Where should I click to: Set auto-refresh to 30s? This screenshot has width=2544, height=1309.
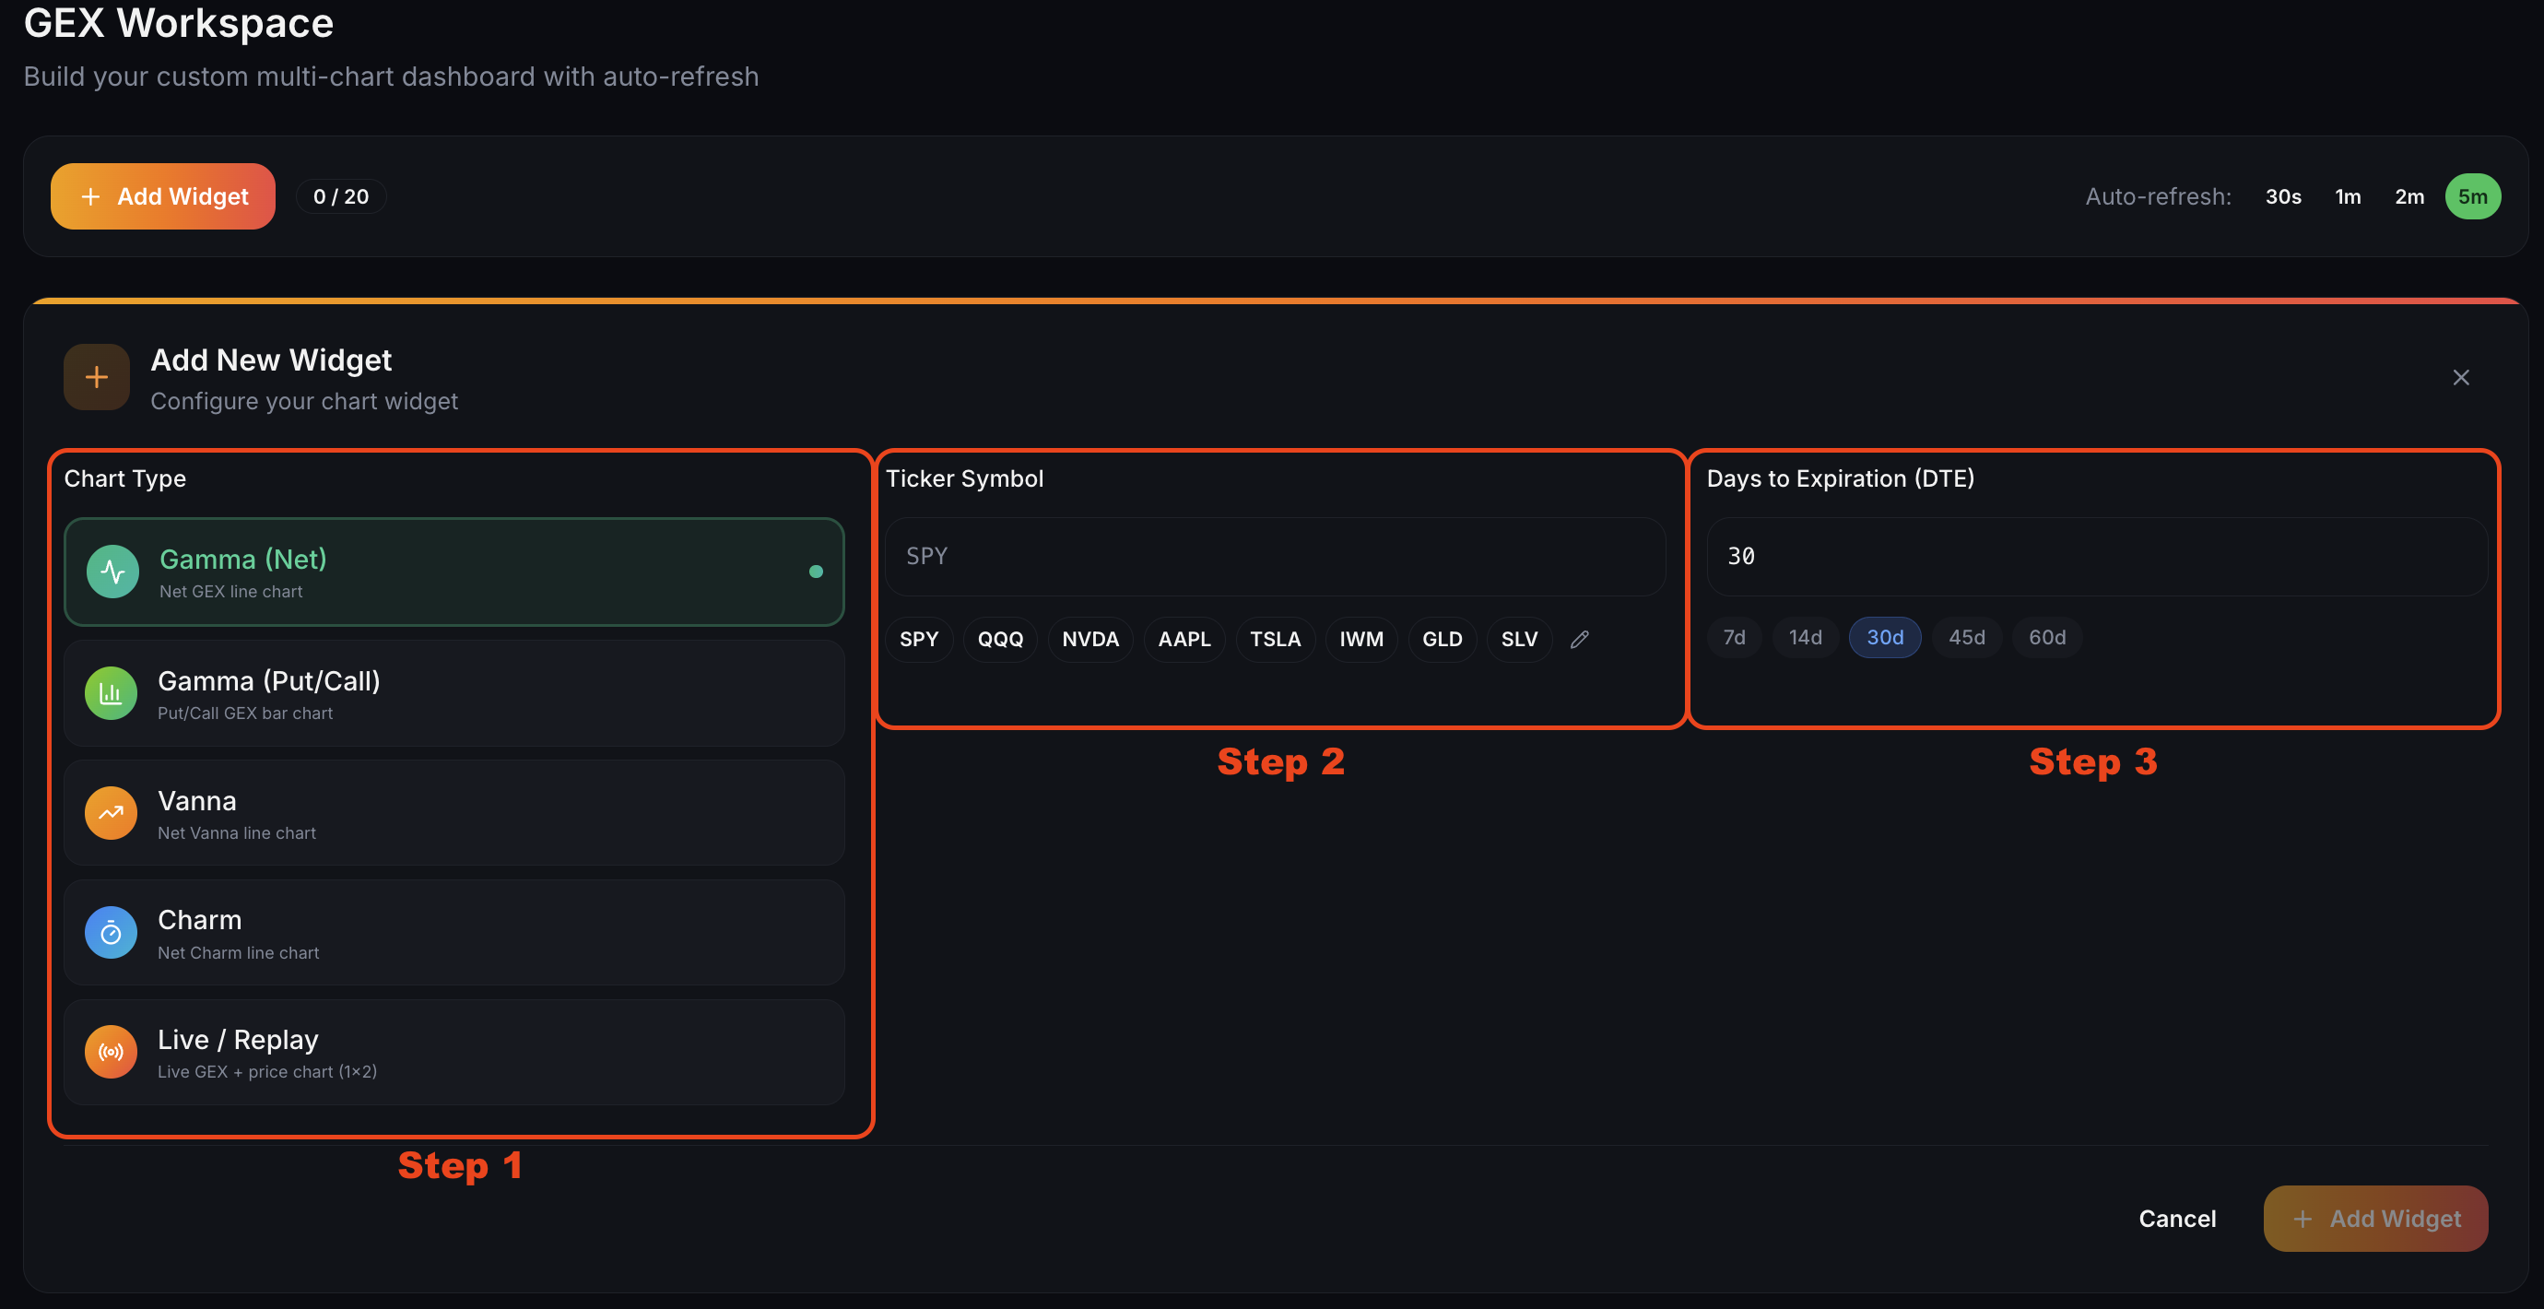click(2282, 196)
